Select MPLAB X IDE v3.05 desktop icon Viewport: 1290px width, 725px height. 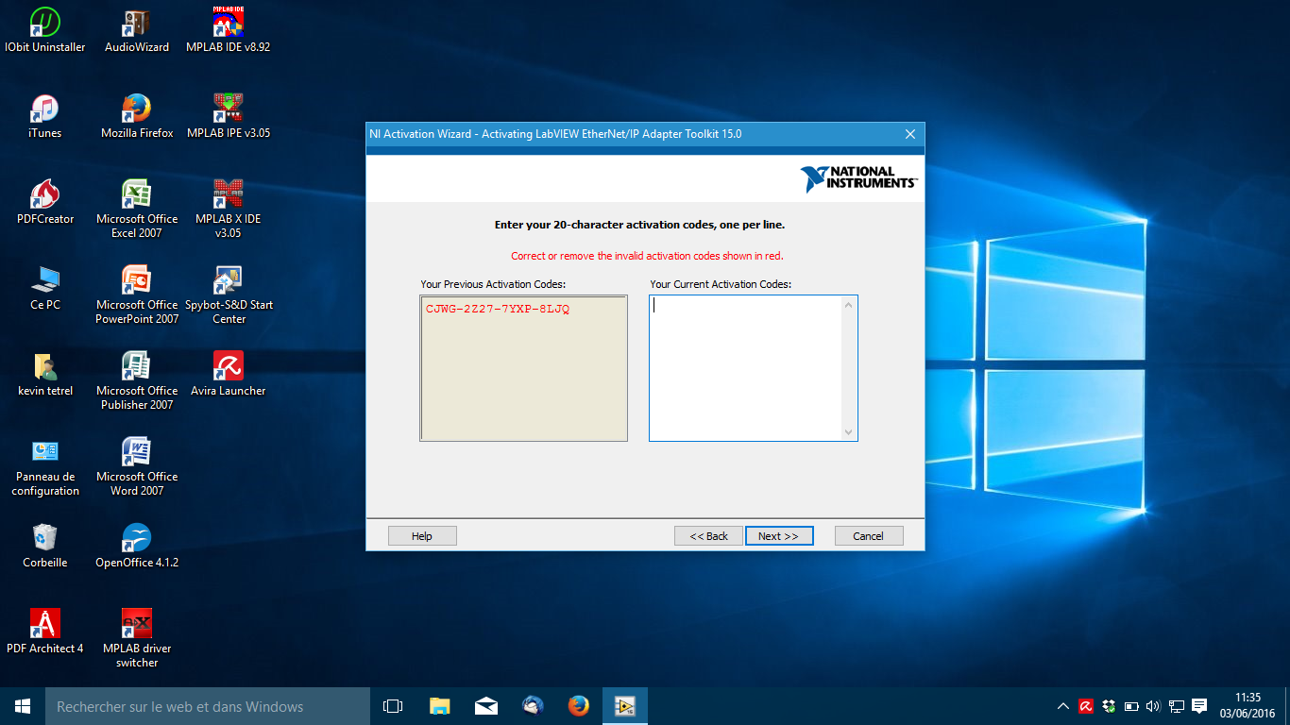(229, 209)
